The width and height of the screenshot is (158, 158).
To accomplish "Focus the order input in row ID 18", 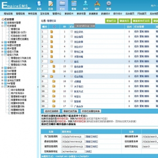I will click(45, 81).
